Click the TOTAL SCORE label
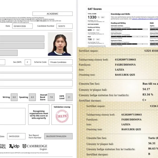This screenshot has height=158, width=158. 92,14
